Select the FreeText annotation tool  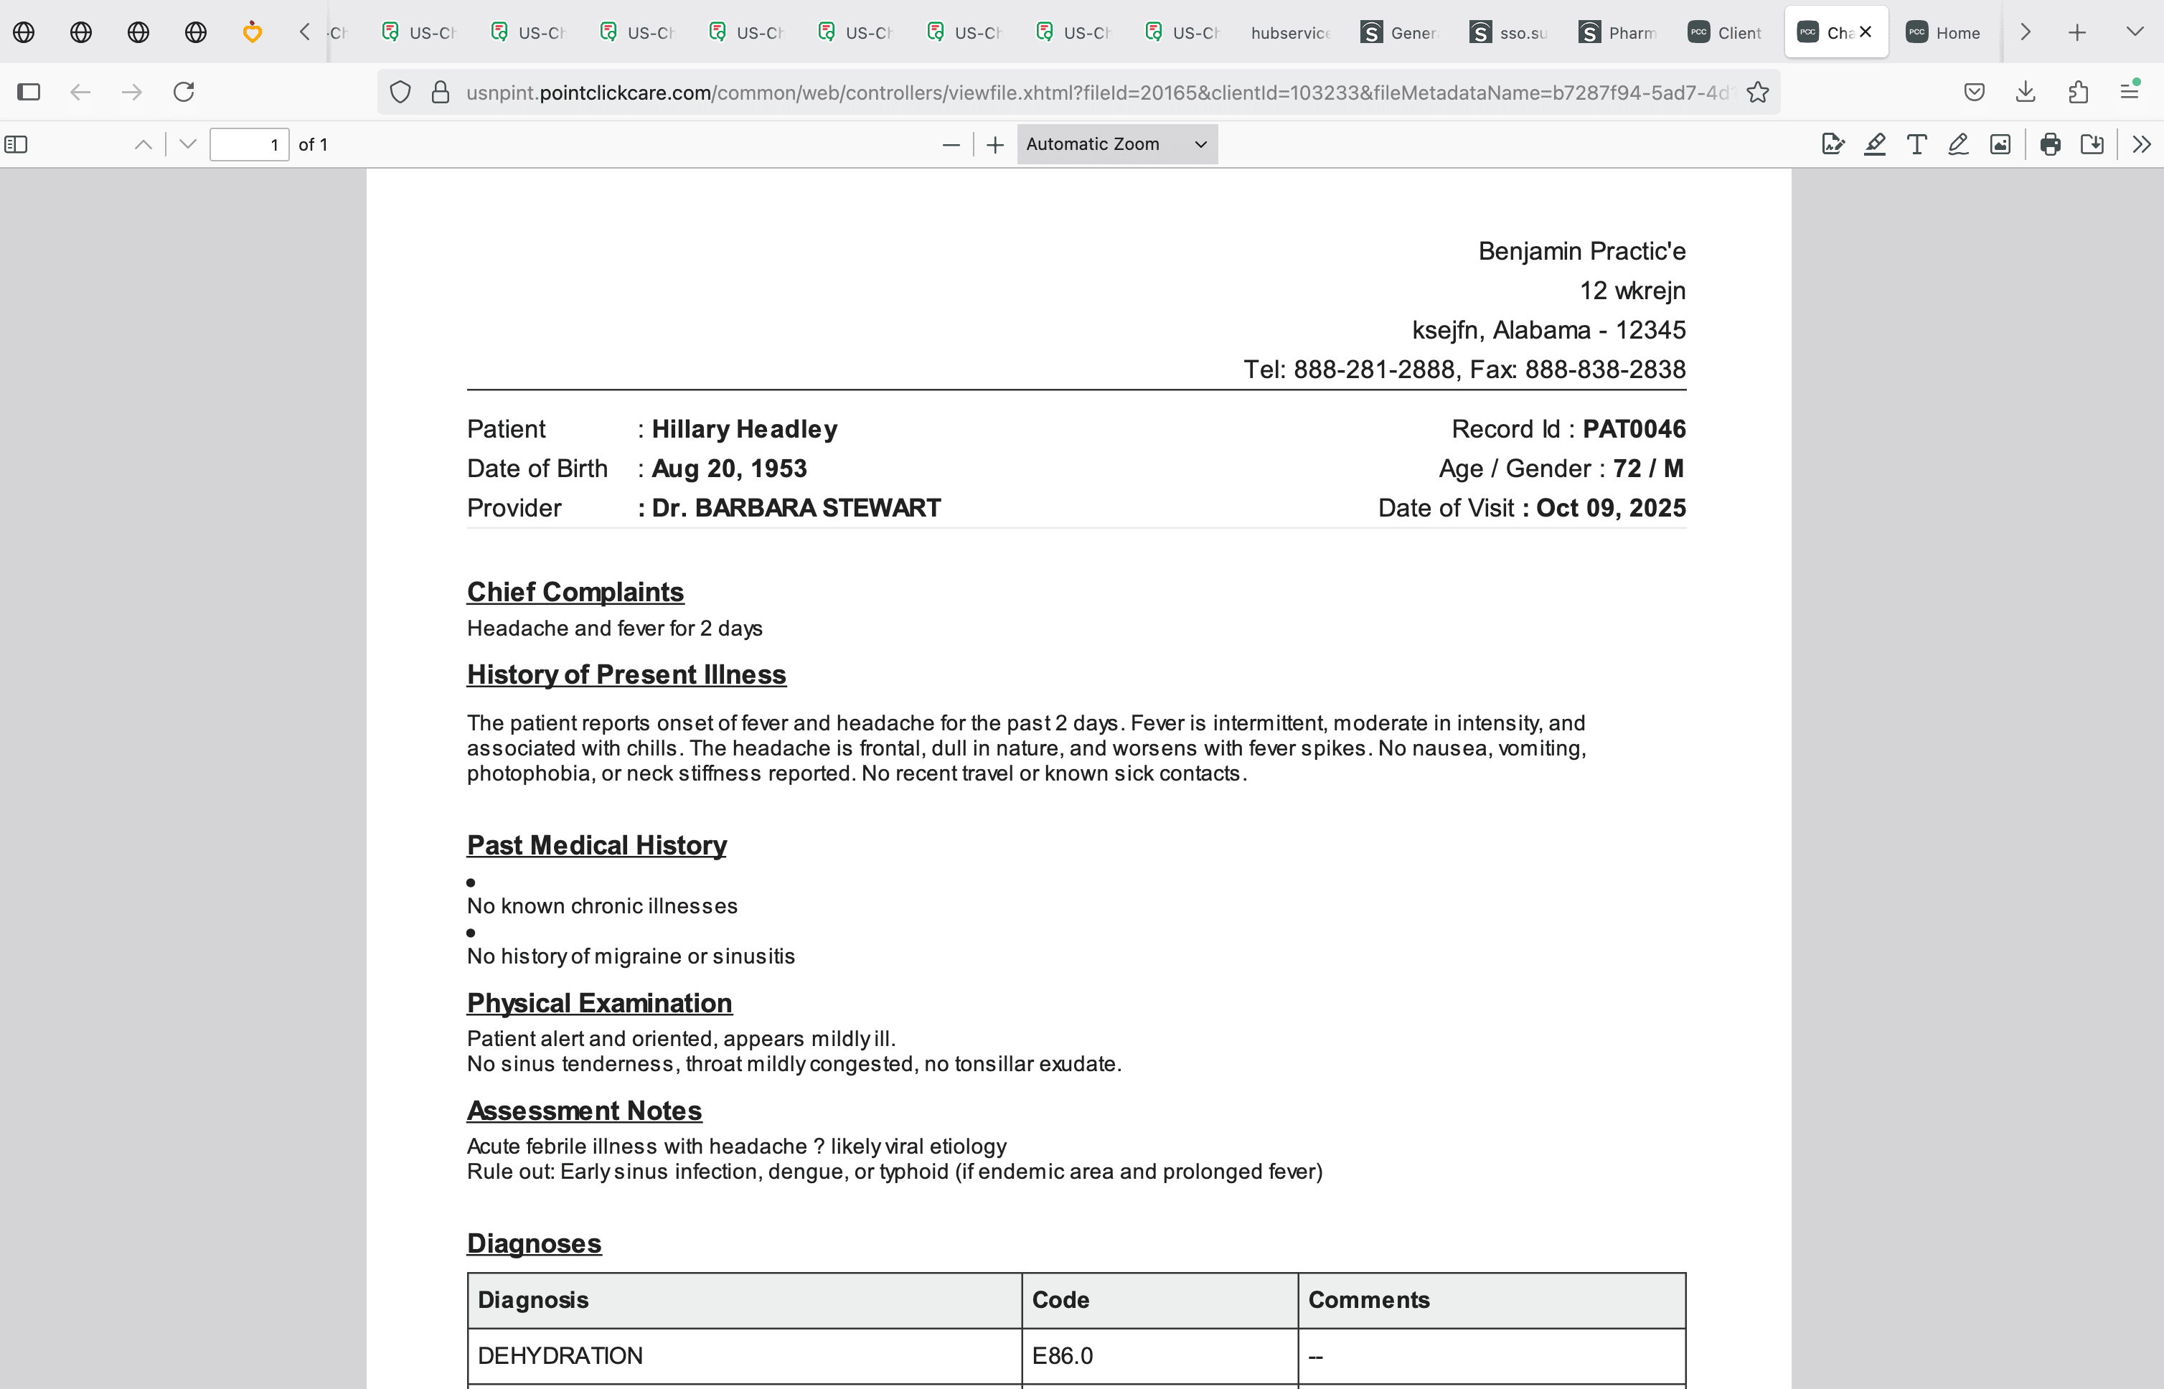pyautogui.click(x=1916, y=143)
